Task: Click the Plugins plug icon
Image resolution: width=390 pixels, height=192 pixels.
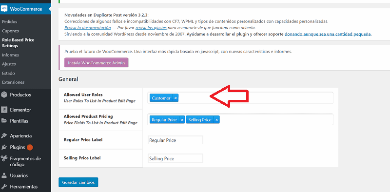Action: pos(4,147)
